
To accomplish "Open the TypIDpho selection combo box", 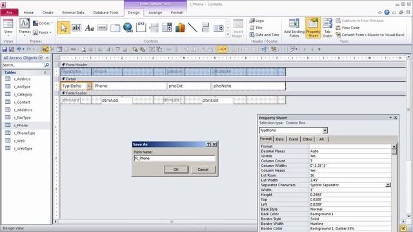I will click(x=294, y=130).
